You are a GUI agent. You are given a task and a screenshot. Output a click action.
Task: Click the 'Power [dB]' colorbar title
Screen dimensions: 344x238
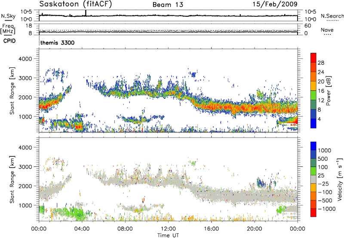329,91
